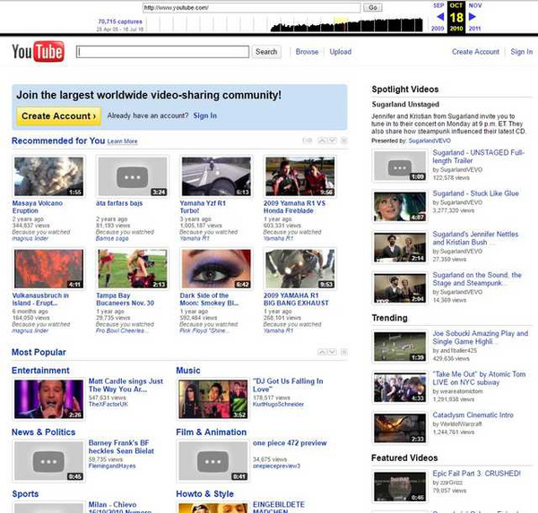The width and height of the screenshot is (538, 513).
Task: Open the Yamaha Yzf R1 Turbo! thumbnail
Action: pyautogui.click(x=216, y=176)
